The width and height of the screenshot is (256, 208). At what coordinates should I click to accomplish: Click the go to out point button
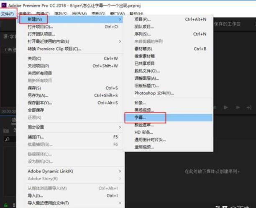pyautogui.click(x=249, y=108)
